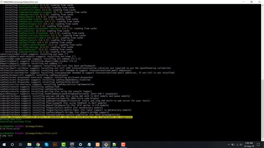Image resolution: width=264 pixels, height=148 pixels.
Task: Click the MINGW64 window title bar icon
Action: coord(2,2)
